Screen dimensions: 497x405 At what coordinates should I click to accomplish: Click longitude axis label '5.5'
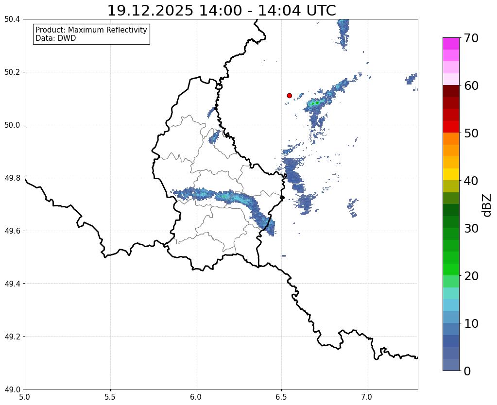110,397
